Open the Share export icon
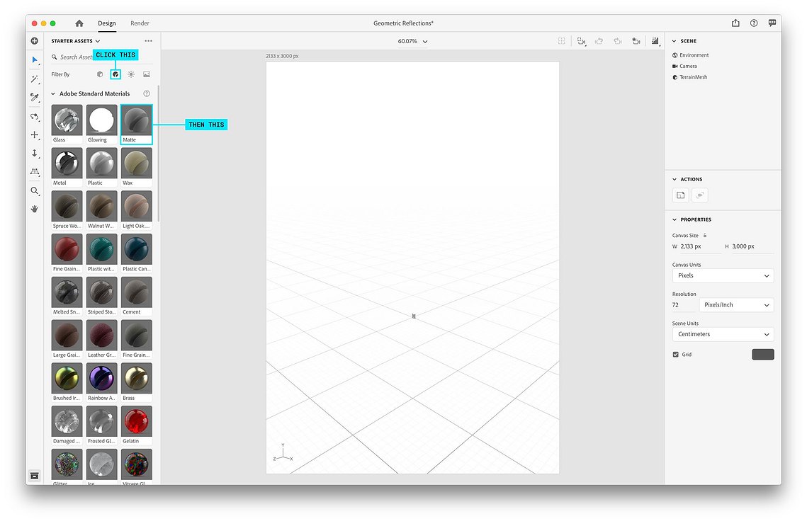Image resolution: width=807 pixels, height=521 pixels. coord(735,23)
